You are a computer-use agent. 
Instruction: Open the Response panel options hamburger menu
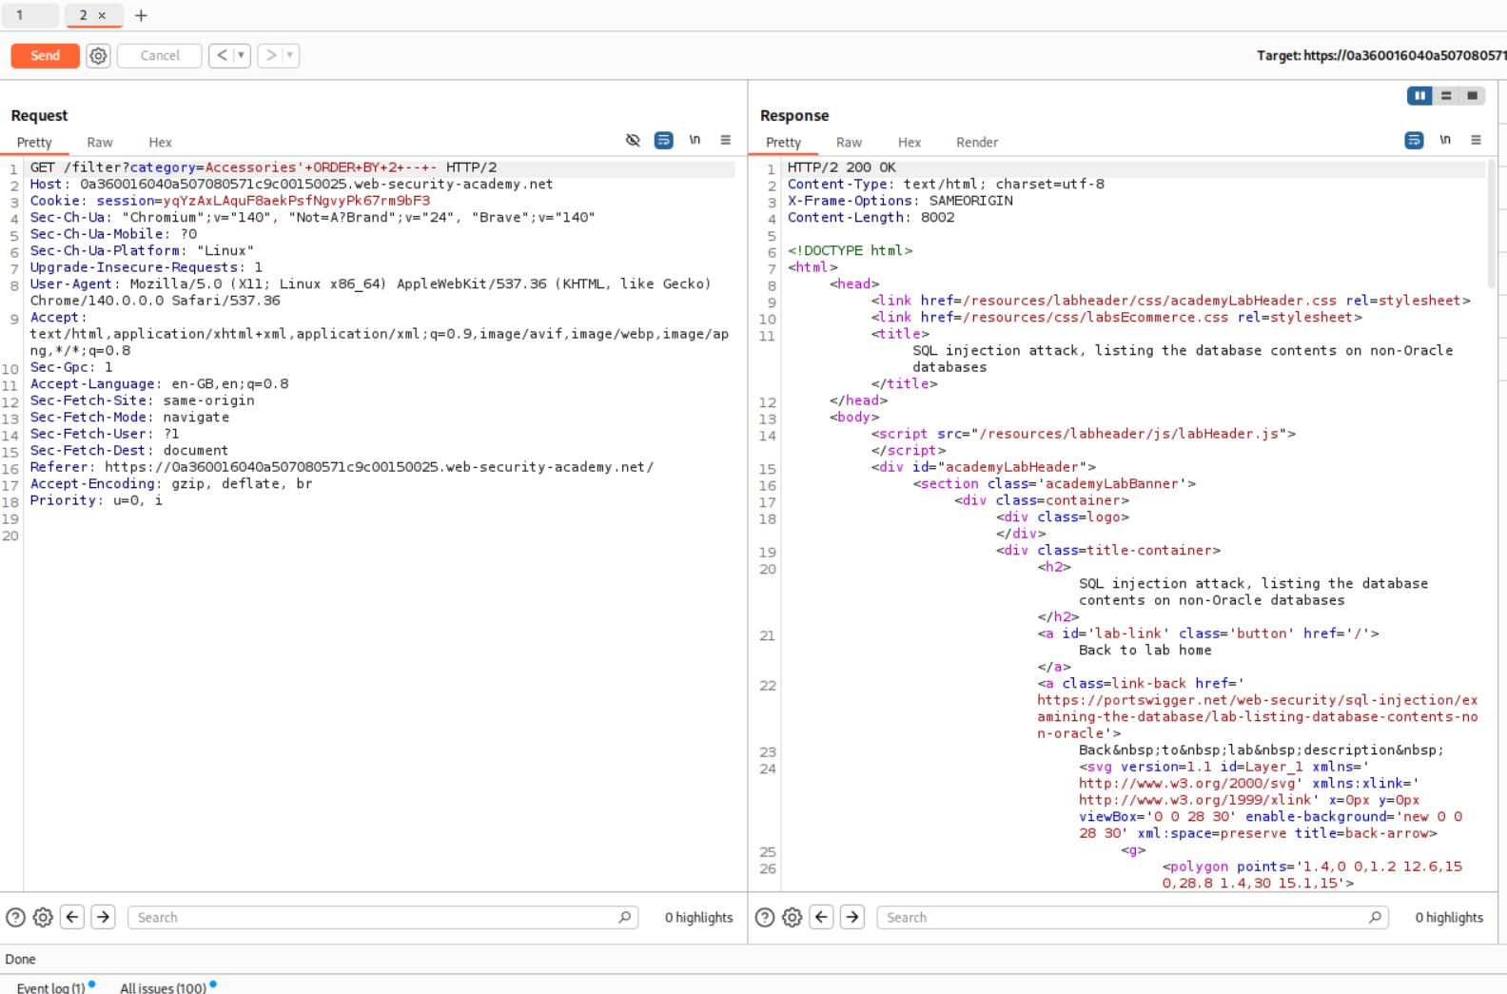click(x=1476, y=141)
